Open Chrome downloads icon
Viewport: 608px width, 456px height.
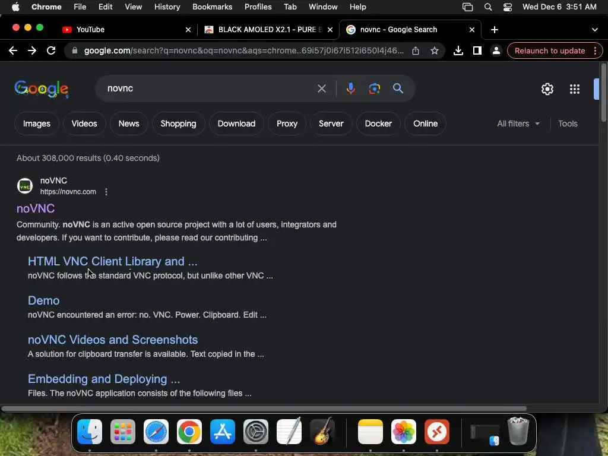458,51
